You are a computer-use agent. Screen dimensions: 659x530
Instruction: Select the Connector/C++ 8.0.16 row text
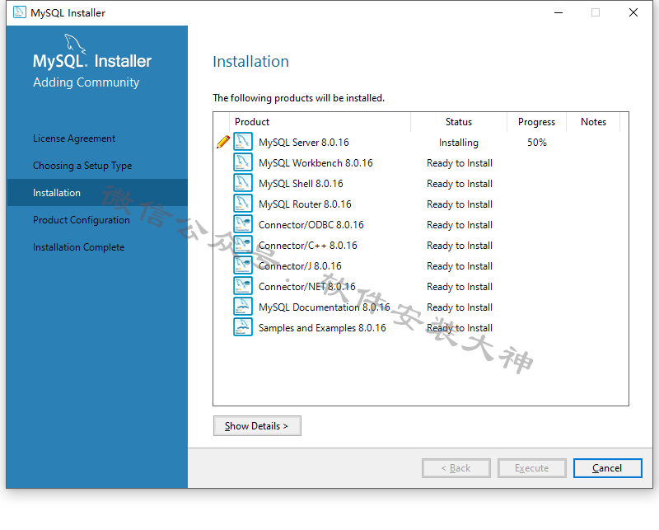(307, 246)
